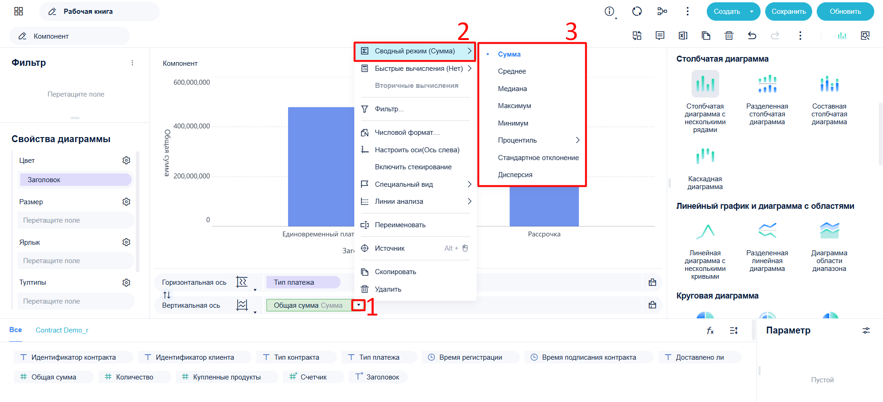Select the Maximum aggregation option
This screenshot has width=883, height=402.
click(x=514, y=106)
